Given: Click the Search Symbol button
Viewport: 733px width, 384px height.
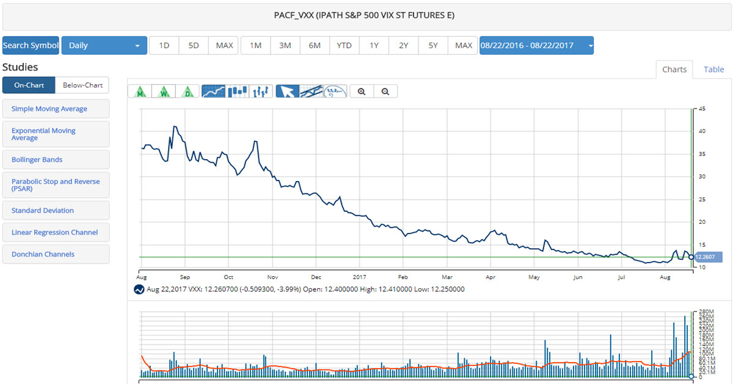Looking at the screenshot, I should 31,46.
